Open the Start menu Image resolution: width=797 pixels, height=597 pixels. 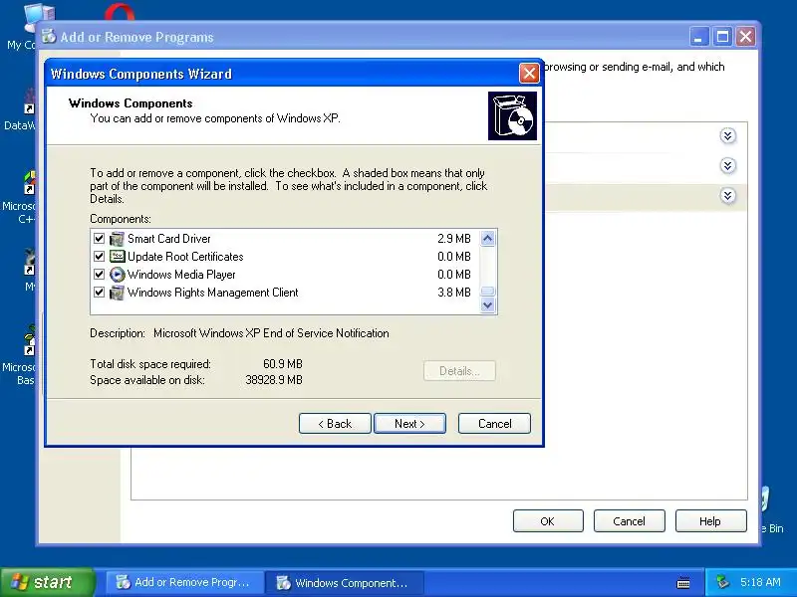click(47, 582)
